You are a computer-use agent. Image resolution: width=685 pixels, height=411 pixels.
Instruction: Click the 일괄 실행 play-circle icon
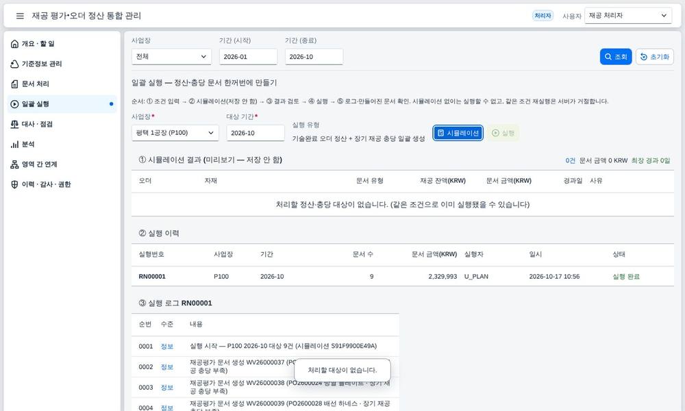[14, 104]
